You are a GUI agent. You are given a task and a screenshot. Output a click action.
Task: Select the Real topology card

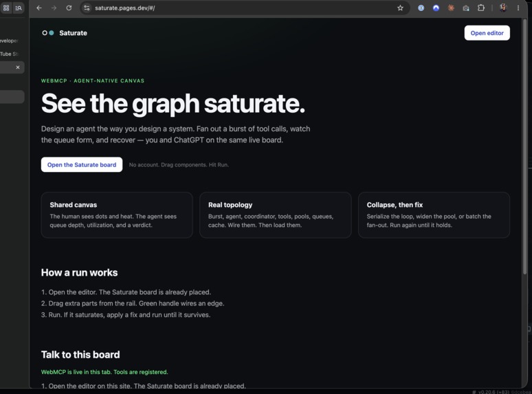276,215
